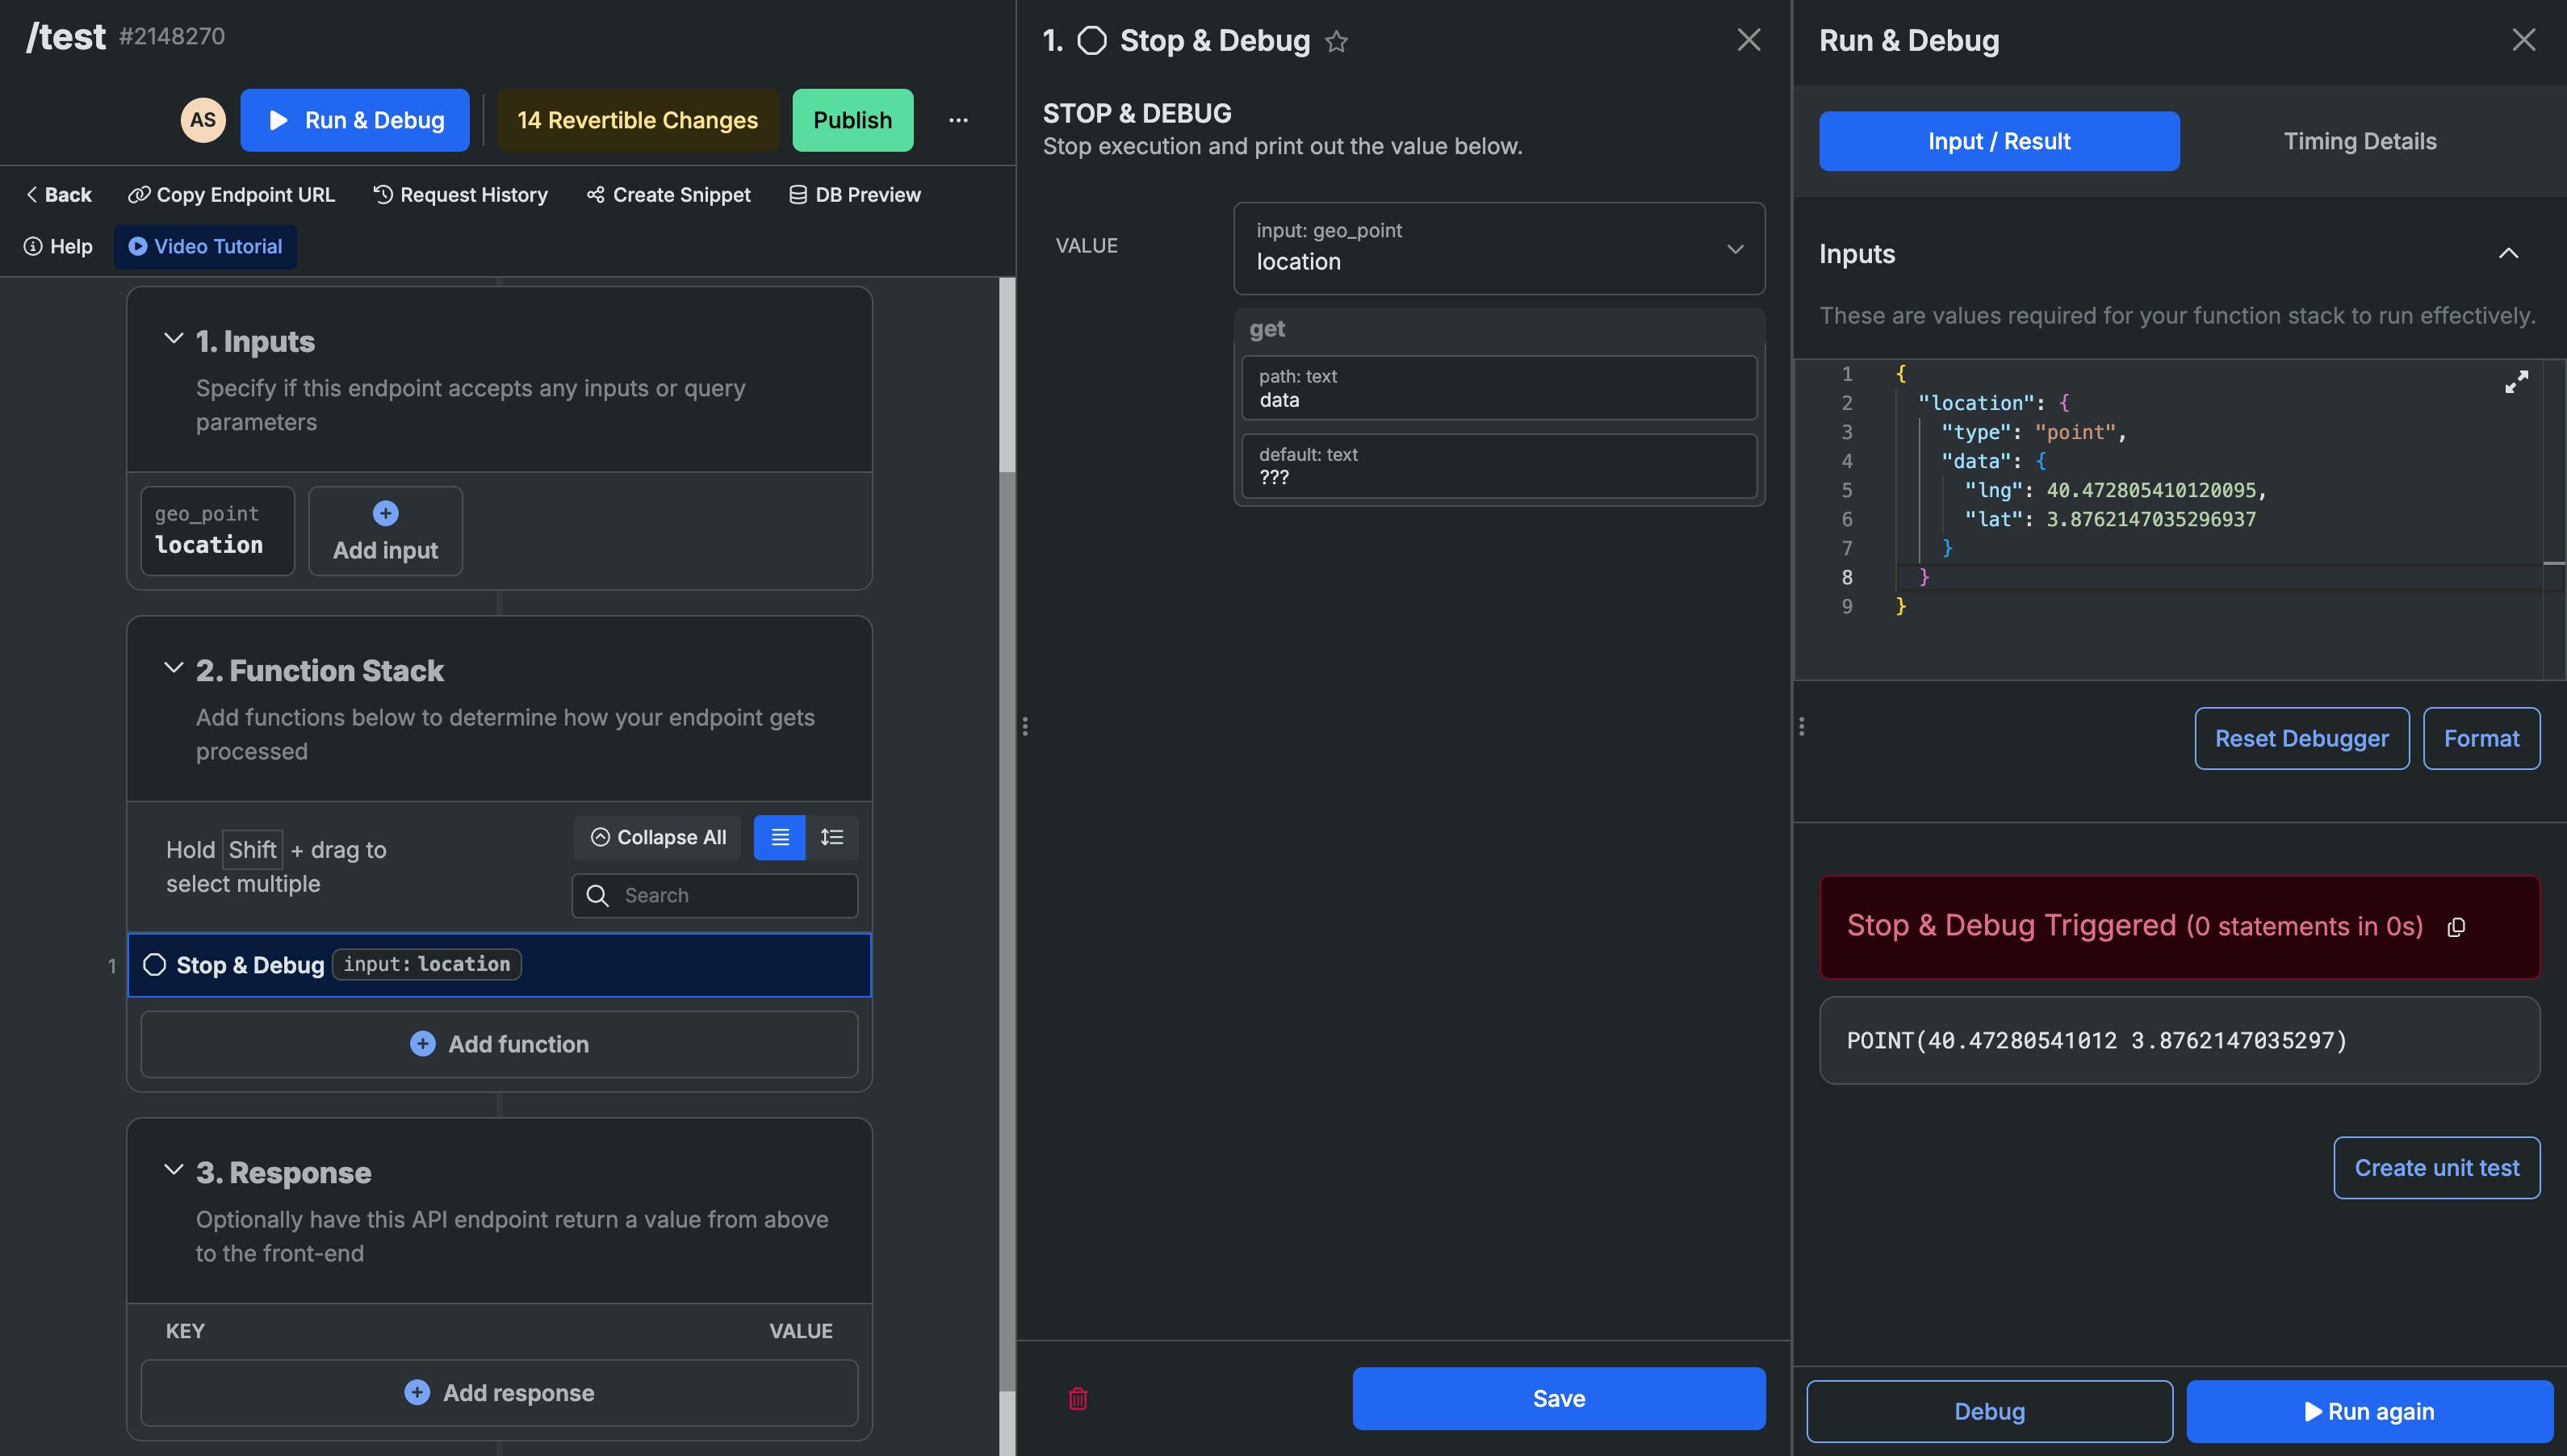Screen dimensions: 2567x1456
Task: Click the plus icon on Add input
Action: 385,513
